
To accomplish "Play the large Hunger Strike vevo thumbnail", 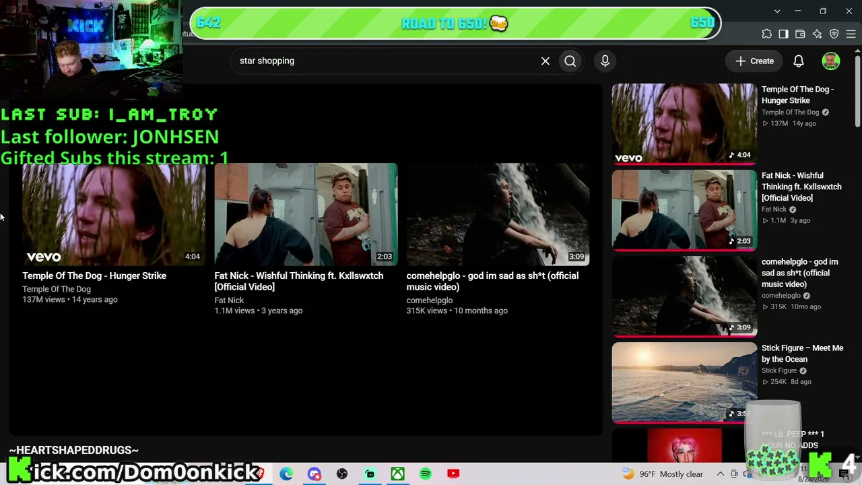I will (114, 214).
